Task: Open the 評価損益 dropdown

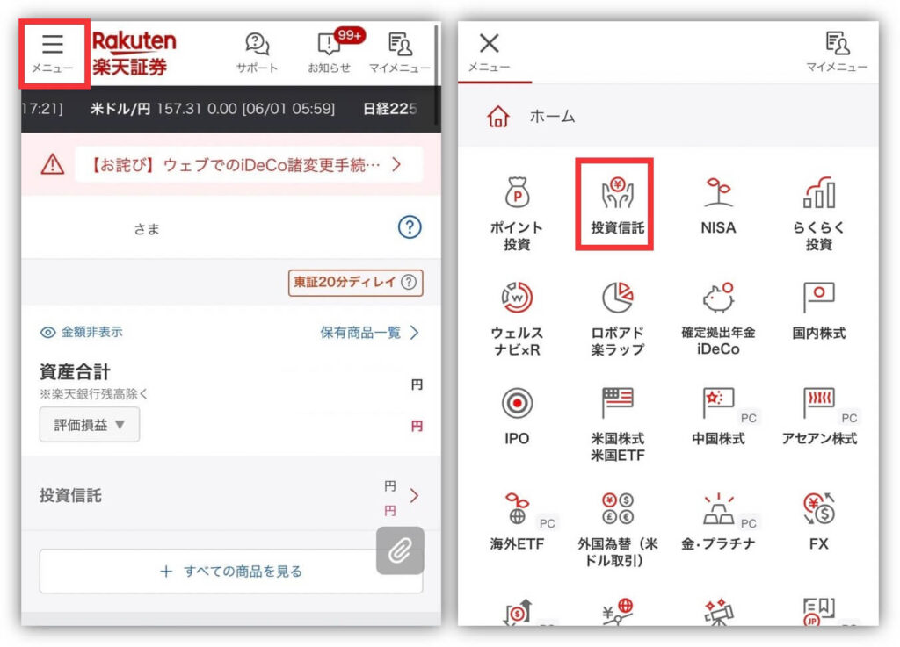Action: [x=90, y=425]
